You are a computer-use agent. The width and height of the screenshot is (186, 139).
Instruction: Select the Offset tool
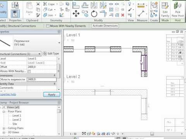tap(85, 5)
